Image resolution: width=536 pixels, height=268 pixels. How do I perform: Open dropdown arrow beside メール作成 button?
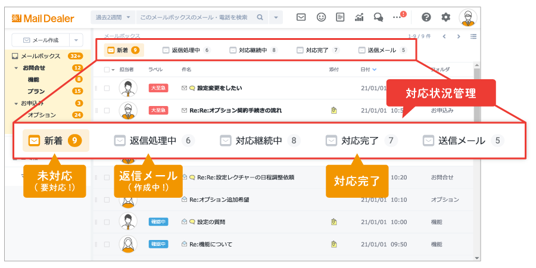click(x=76, y=40)
